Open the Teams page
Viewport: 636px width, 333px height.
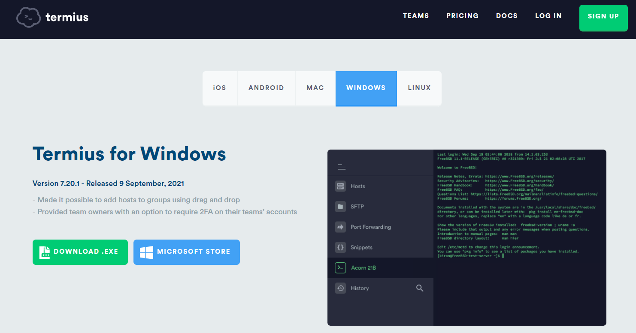click(416, 16)
